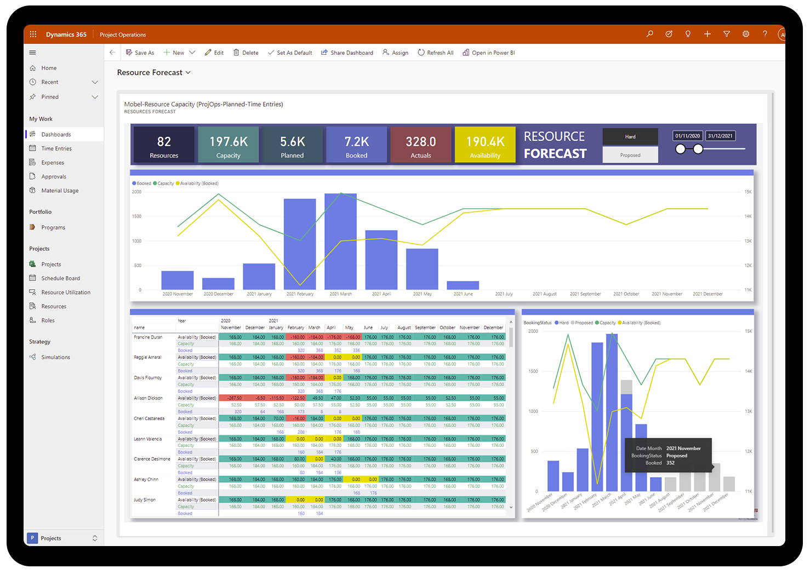Click the plus quick create icon
The image size is (810, 574).
[707, 34]
